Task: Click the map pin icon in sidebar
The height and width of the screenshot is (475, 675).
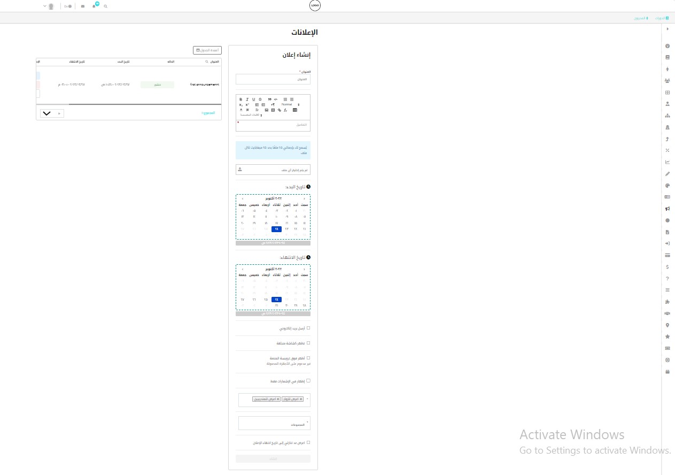Action: (667, 325)
